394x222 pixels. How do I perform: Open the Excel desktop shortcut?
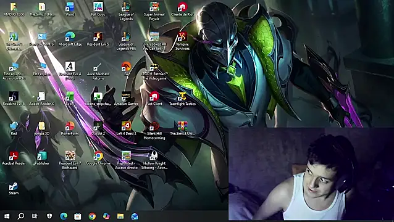pos(70,98)
